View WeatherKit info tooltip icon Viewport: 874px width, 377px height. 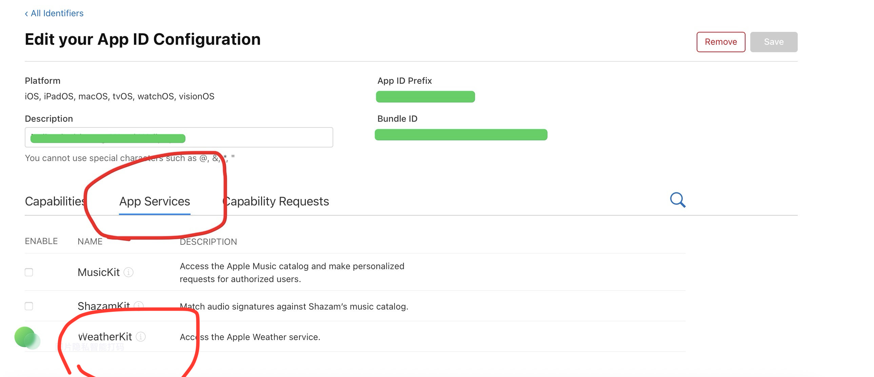pyautogui.click(x=141, y=337)
